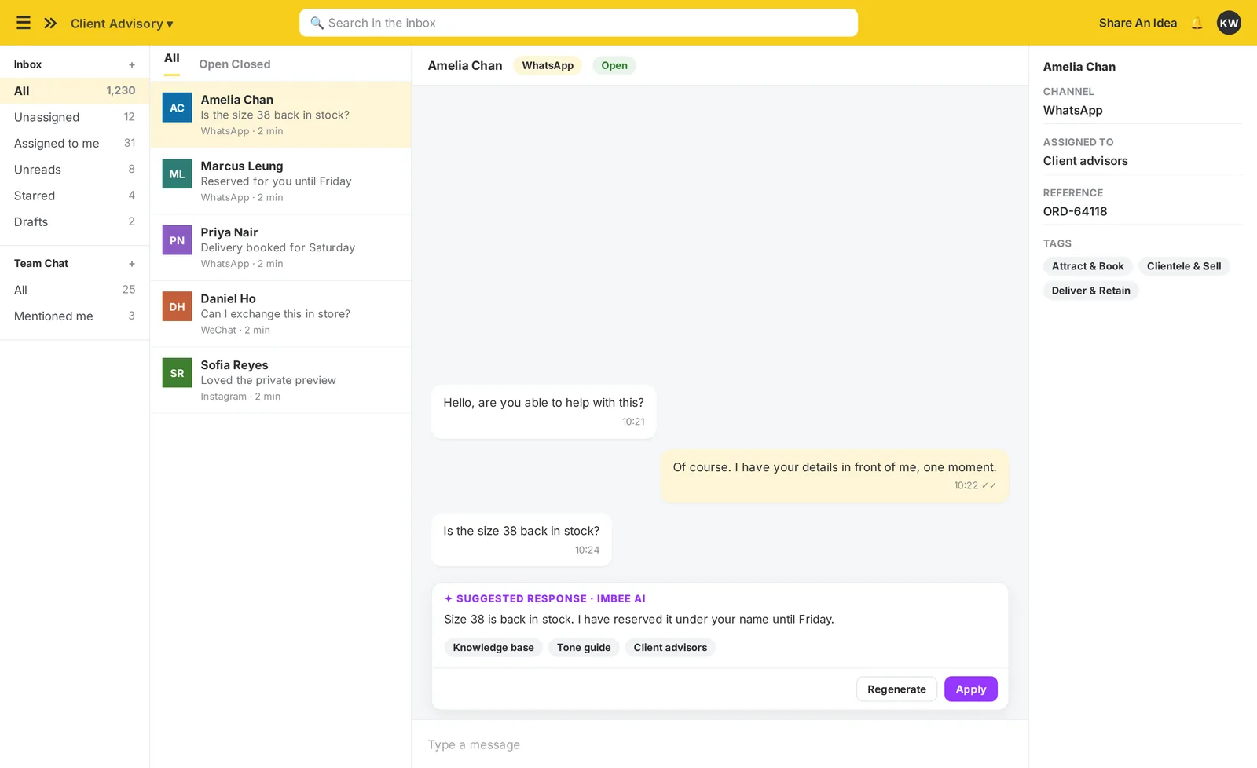This screenshot has width=1257, height=768.
Task: Click the read-receipt double check marks
Action: coord(989,485)
